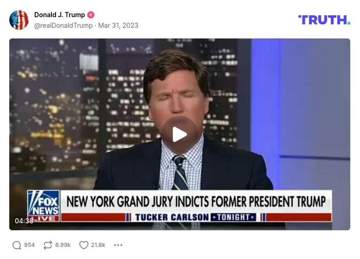Open the Mar 31, 2023 post timestamp
360x259 pixels.
point(118,25)
